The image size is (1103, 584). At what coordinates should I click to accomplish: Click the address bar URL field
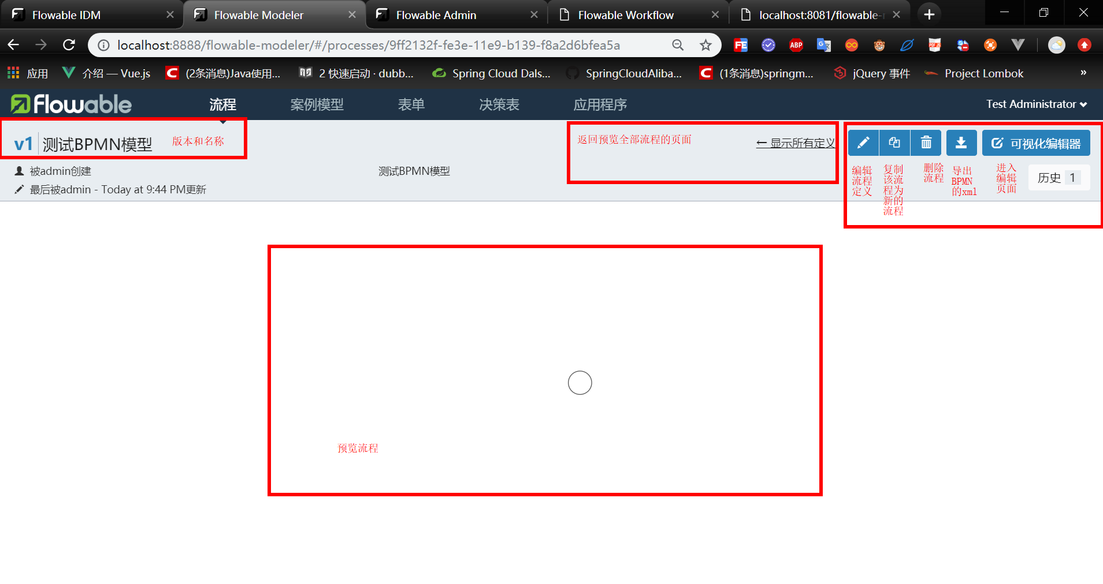[x=369, y=45]
